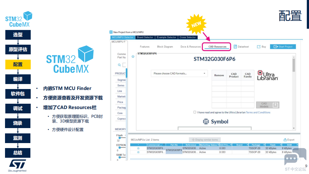Viewport: 309px width, 174px height.
Task: Tick the checkbox beside the search icon
Action: coord(124,65)
